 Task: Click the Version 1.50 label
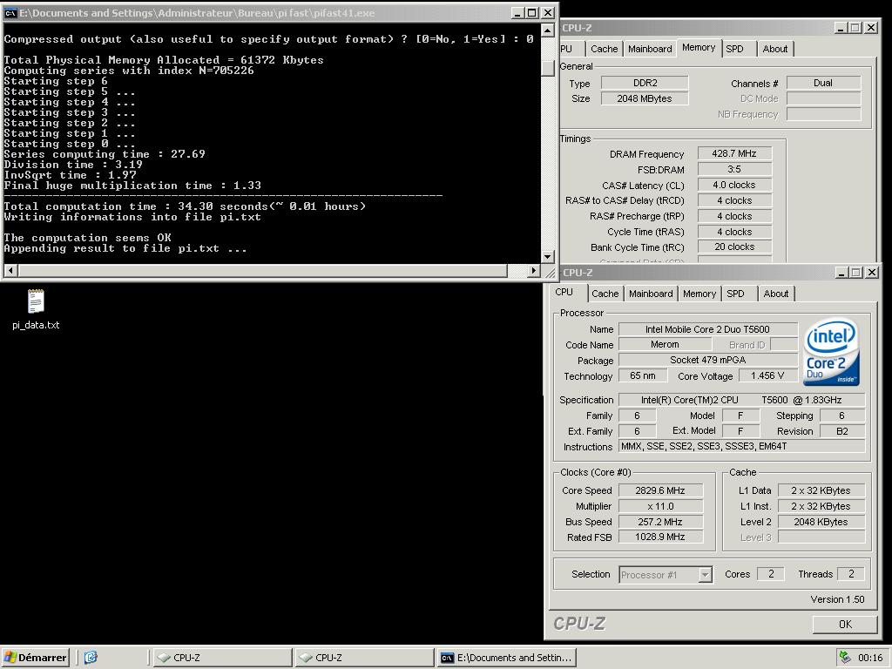click(837, 599)
